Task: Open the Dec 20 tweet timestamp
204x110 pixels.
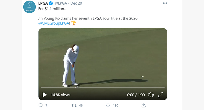Action: tap(76, 3)
